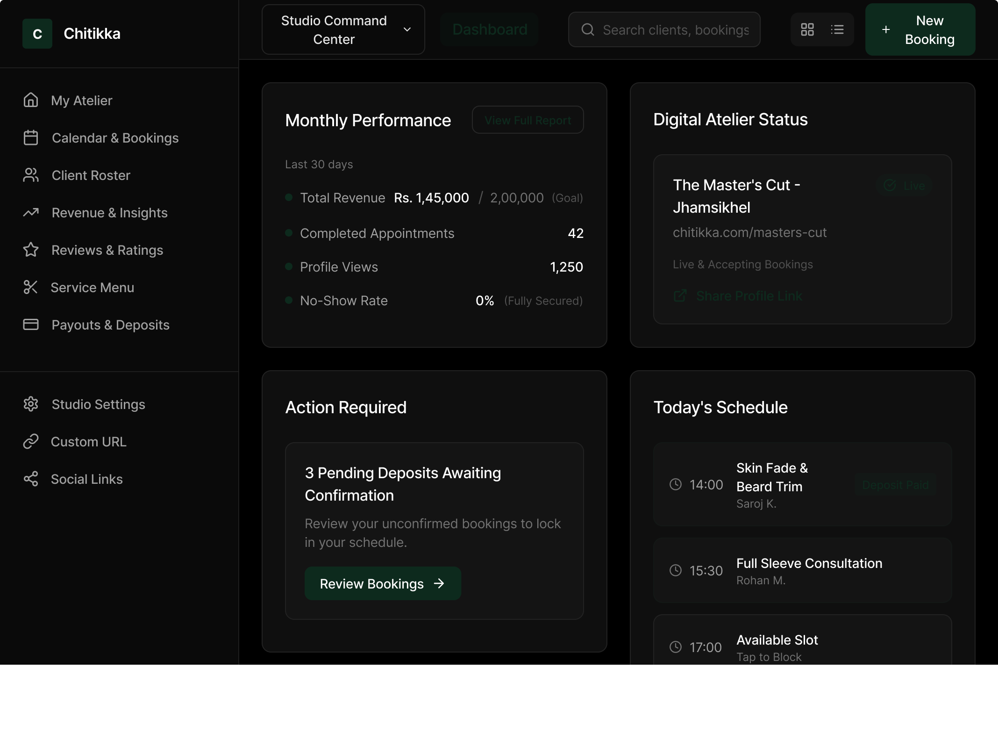Image resolution: width=998 pixels, height=732 pixels.
Task: Click the clock icon for 15:30 appointment
Action: (x=676, y=570)
